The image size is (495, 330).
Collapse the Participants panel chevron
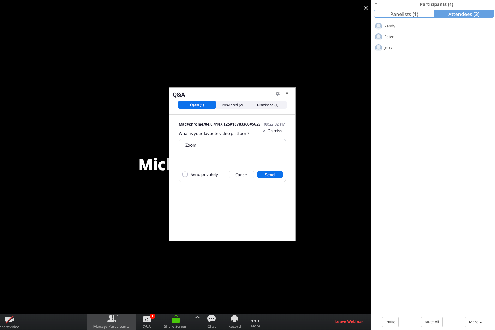pos(376,4)
